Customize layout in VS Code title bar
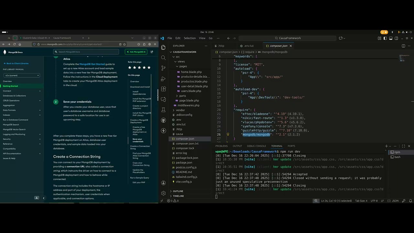Viewport: 414px width, 233px height. 379,38
